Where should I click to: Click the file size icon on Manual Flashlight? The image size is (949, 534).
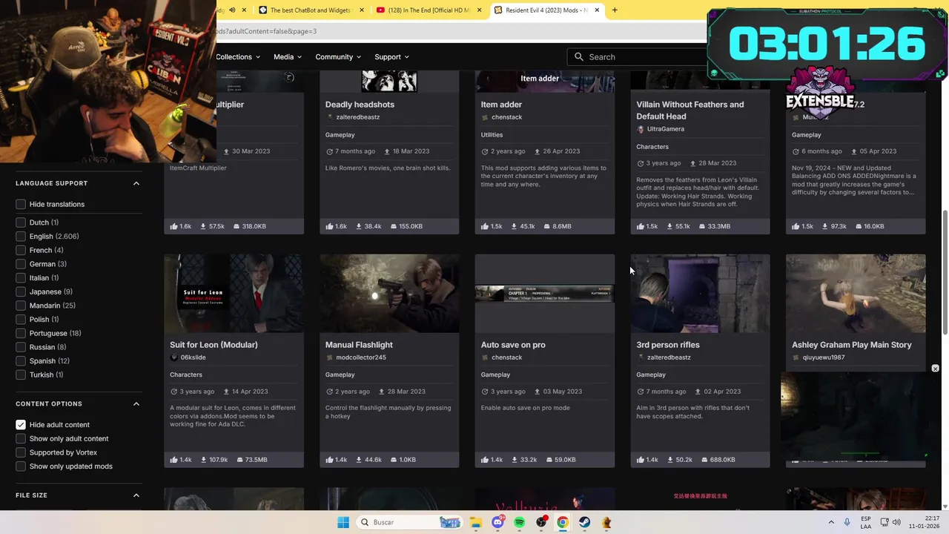(393, 460)
